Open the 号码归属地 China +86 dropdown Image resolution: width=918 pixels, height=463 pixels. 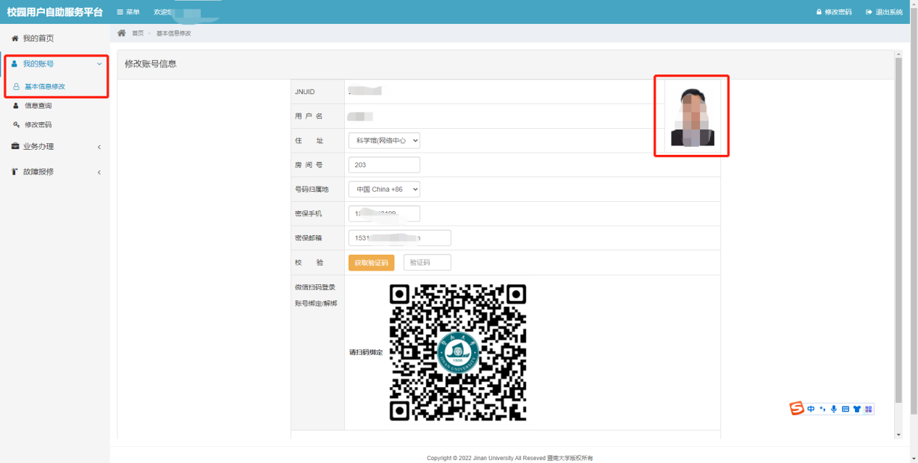click(384, 189)
